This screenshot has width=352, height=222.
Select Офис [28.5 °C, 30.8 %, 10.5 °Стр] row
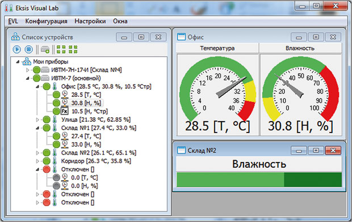click(x=106, y=87)
